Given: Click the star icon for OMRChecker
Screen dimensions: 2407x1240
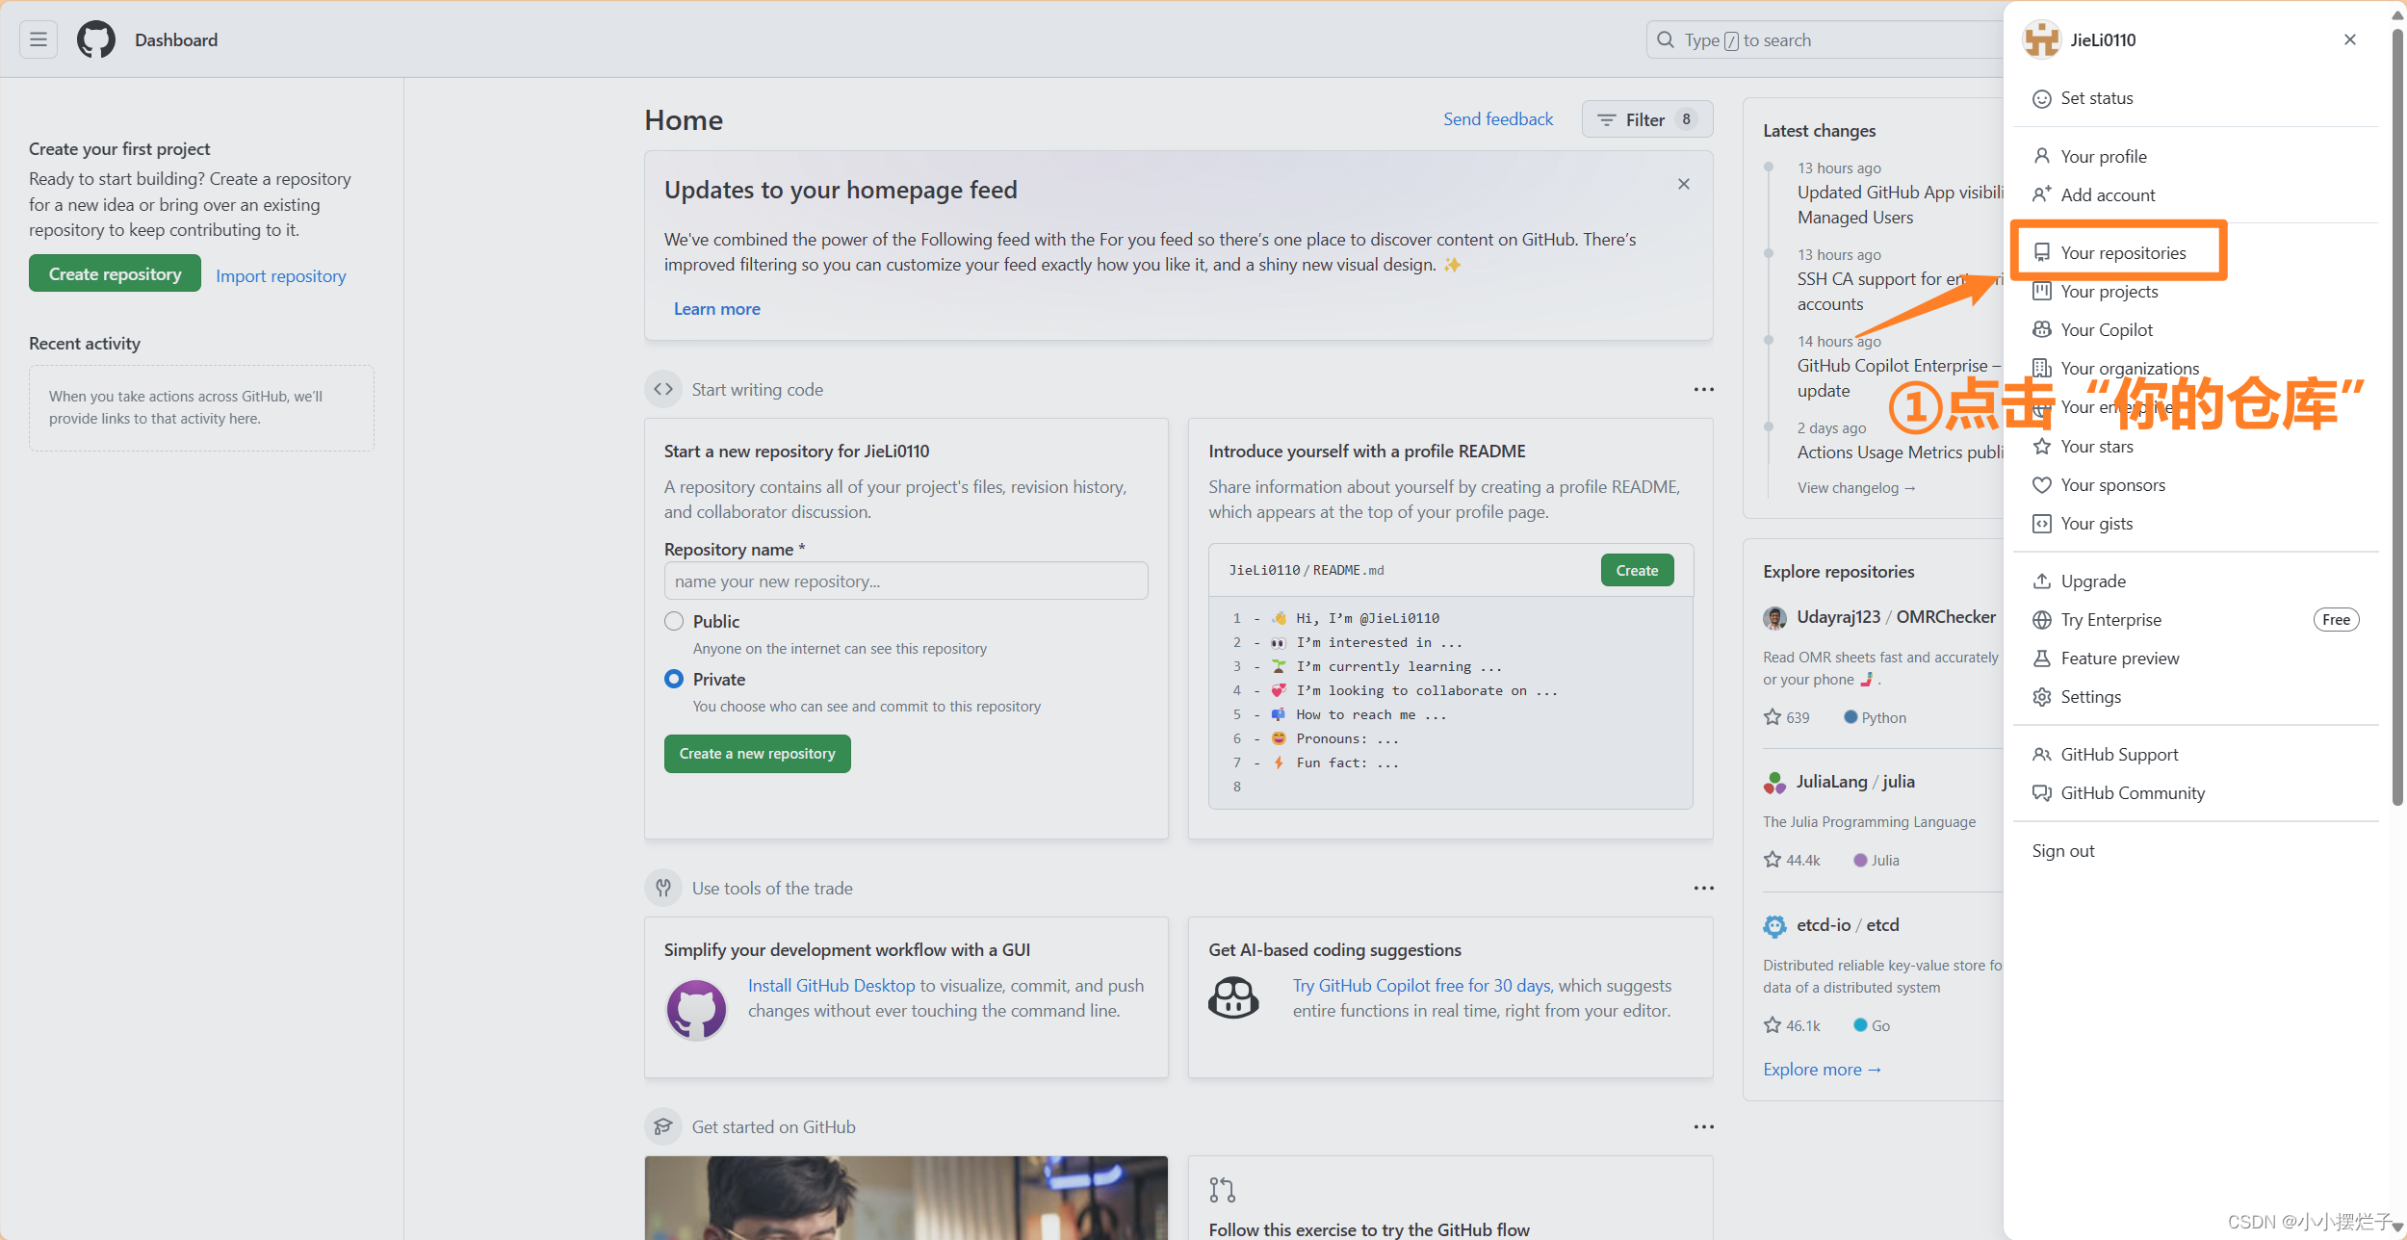Looking at the screenshot, I should coord(1773,717).
